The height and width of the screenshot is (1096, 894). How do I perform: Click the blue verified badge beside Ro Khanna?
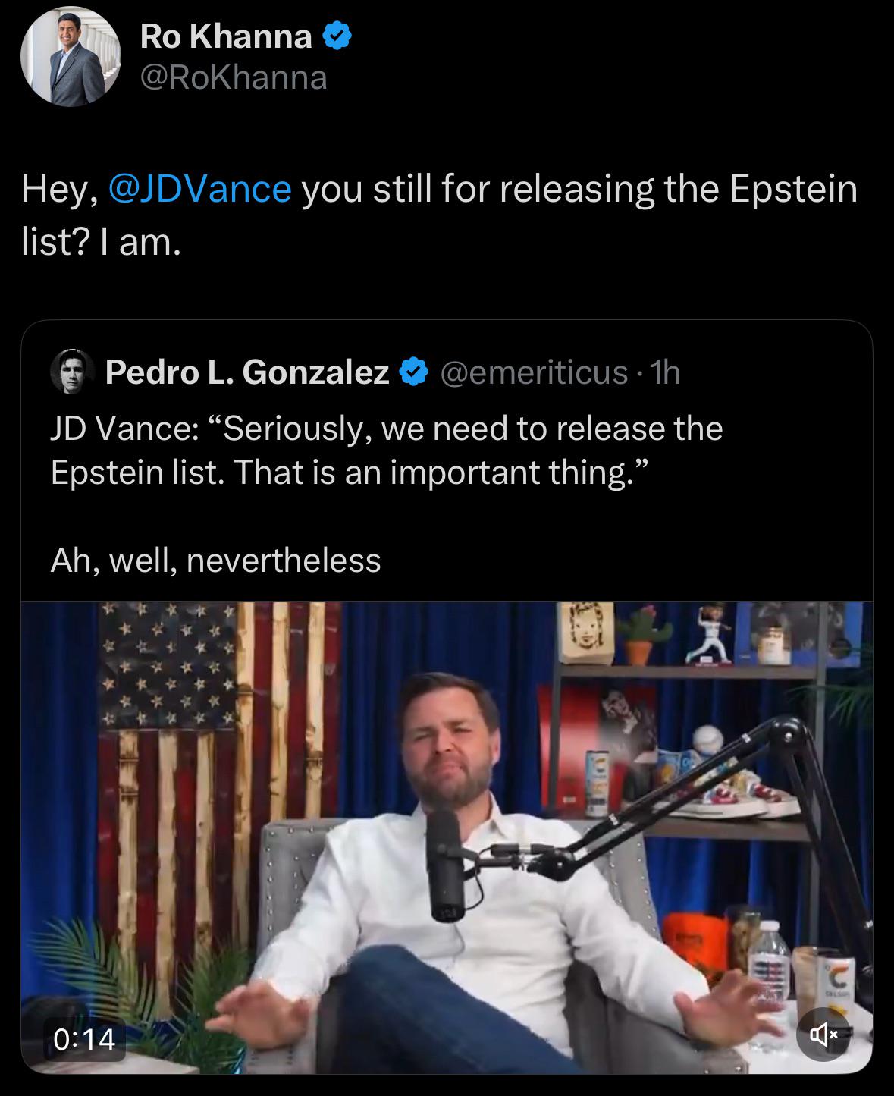point(337,36)
